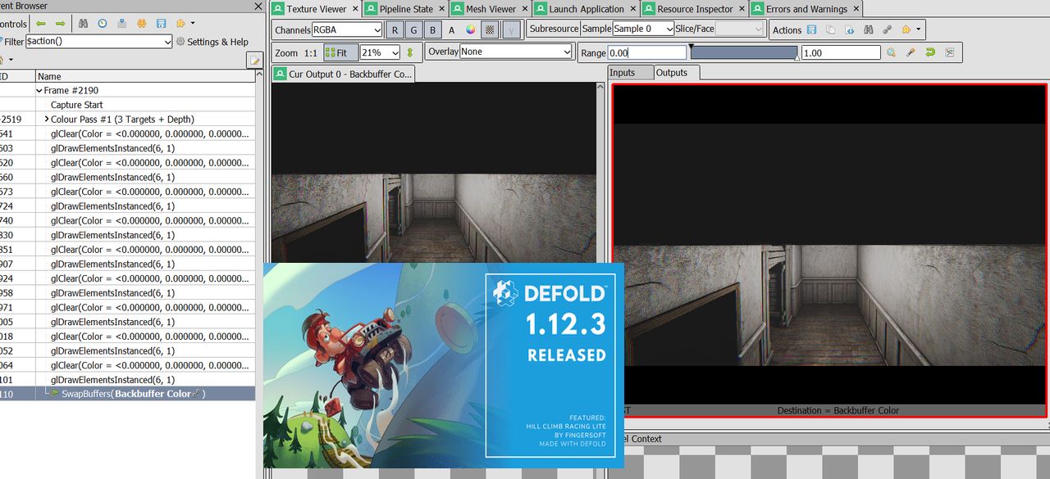Click the clock time-durations icon
The width and height of the screenshot is (1050, 479).
103,24
